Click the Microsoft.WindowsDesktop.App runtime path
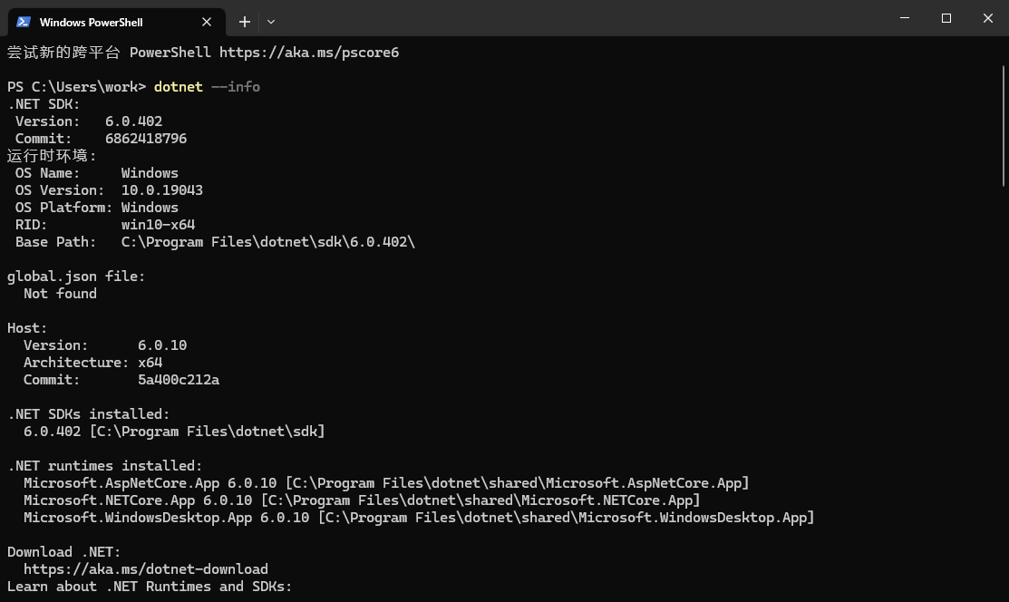The width and height of the screenshot is (1009, 602). [566, 518]
